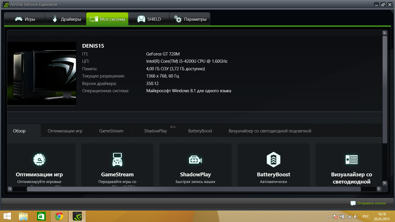The width and height of the screenshot is (395, 222).
Task: Click the РУС language indicator
Action: (366, 217)
